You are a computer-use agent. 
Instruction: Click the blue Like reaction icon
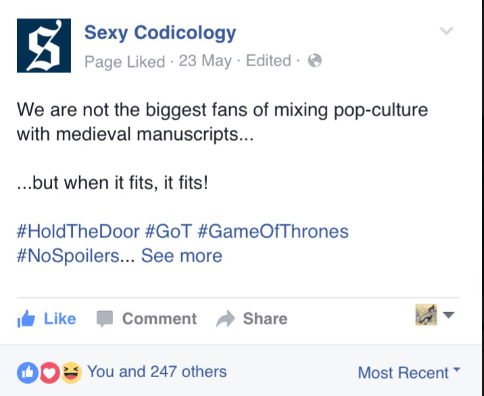click(x=26, y=372)
